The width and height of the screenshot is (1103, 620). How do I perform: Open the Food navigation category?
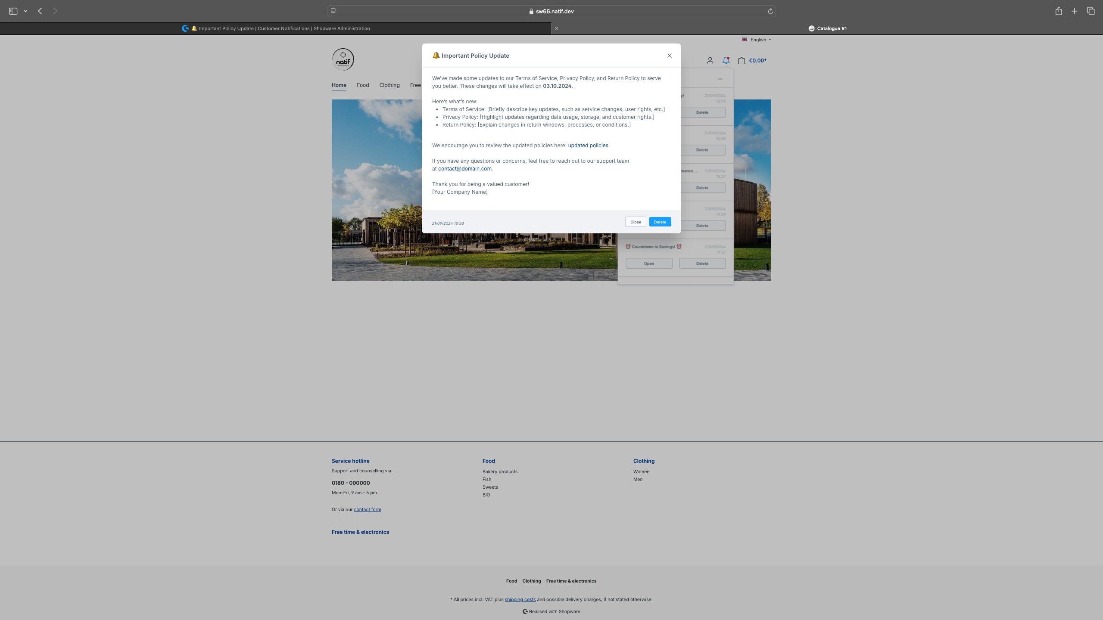click(x=363, y=85)
